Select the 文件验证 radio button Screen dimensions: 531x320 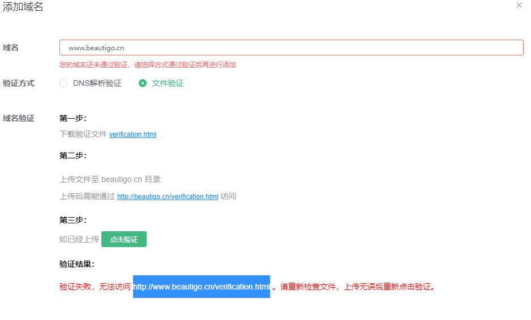click(x=143, y=83)
